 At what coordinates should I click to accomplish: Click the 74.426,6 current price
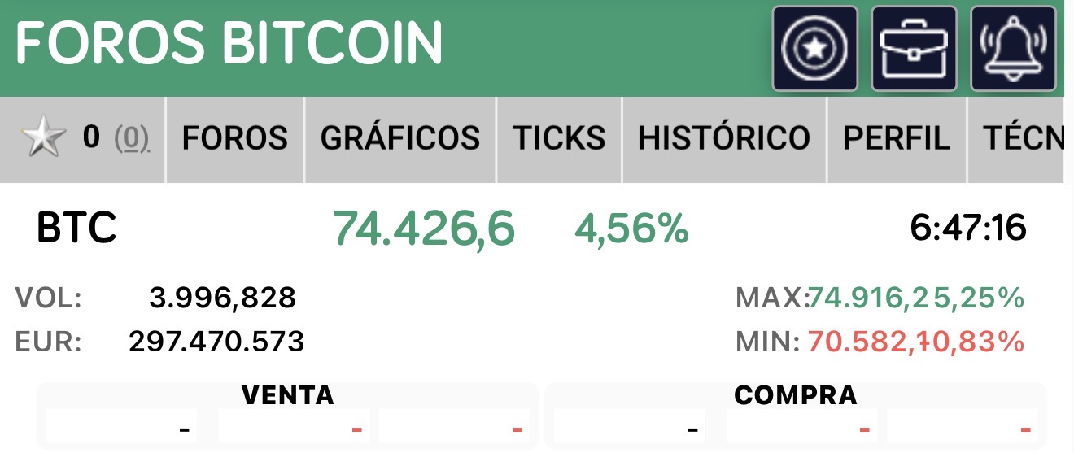pyautogui.click(x=424, y=229)
